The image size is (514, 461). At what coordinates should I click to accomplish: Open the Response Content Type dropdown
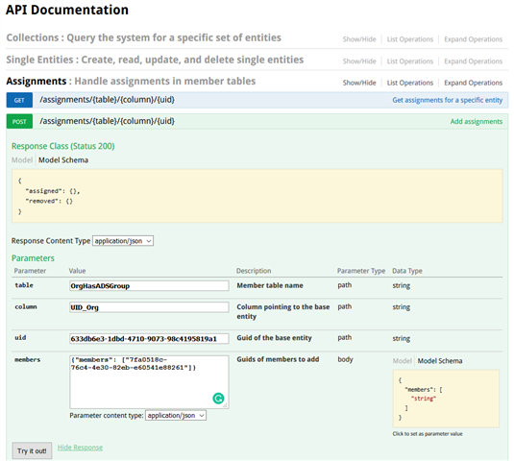(x=123, y=241)
